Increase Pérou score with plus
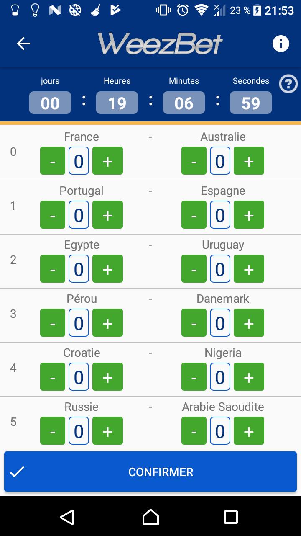The width and height of the screenshot is (301, 536). [x=107, y=323]
